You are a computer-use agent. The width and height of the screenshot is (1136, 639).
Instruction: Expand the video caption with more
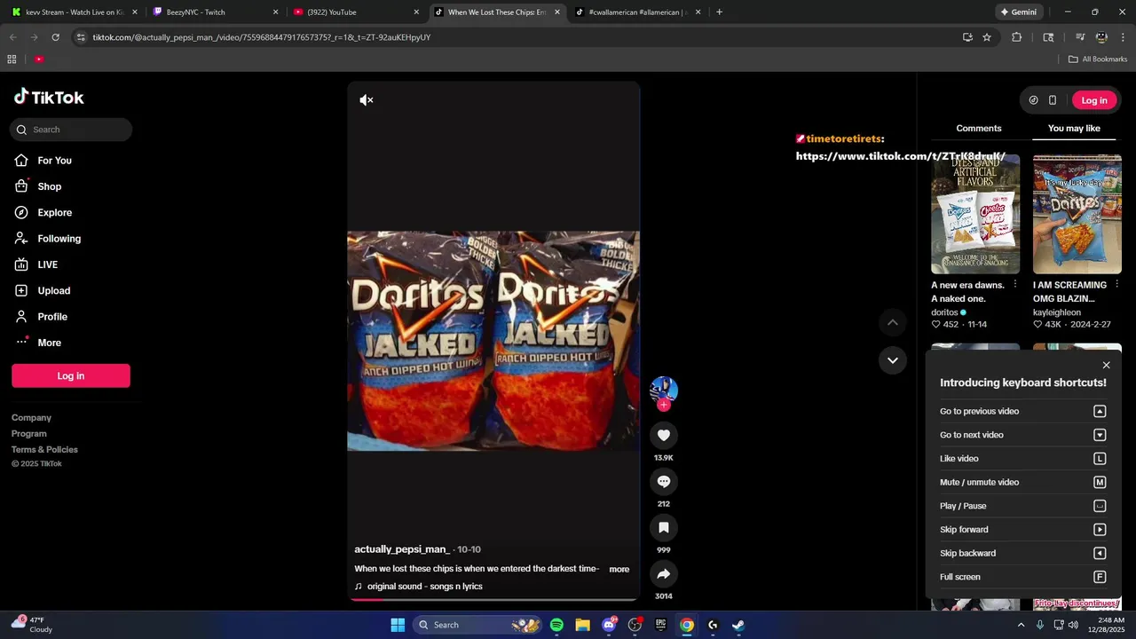click(619, 569)
